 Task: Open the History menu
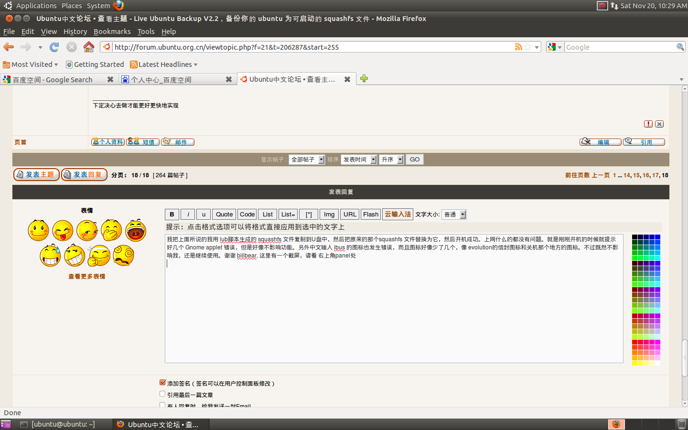click(75, 32)
